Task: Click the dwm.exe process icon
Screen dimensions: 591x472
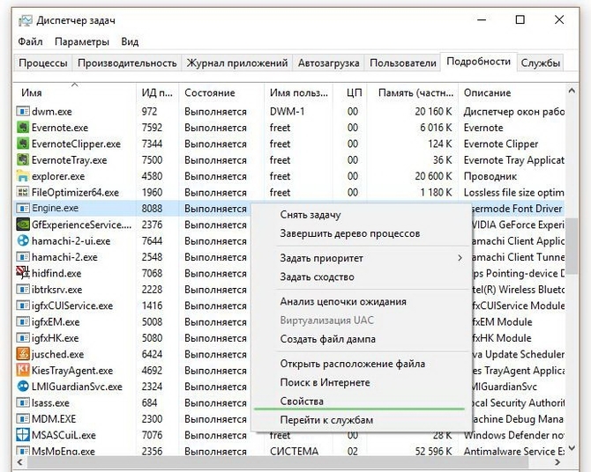Action: [x=23, y=112]
